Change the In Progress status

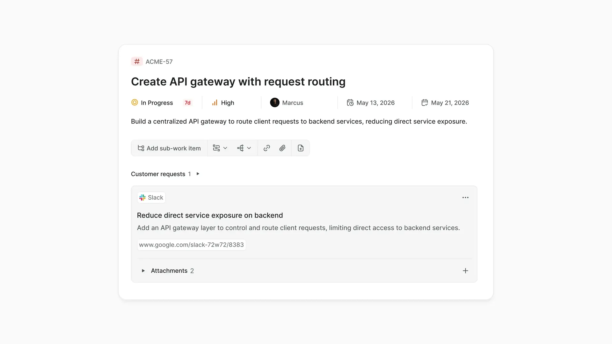coord(157,103)
